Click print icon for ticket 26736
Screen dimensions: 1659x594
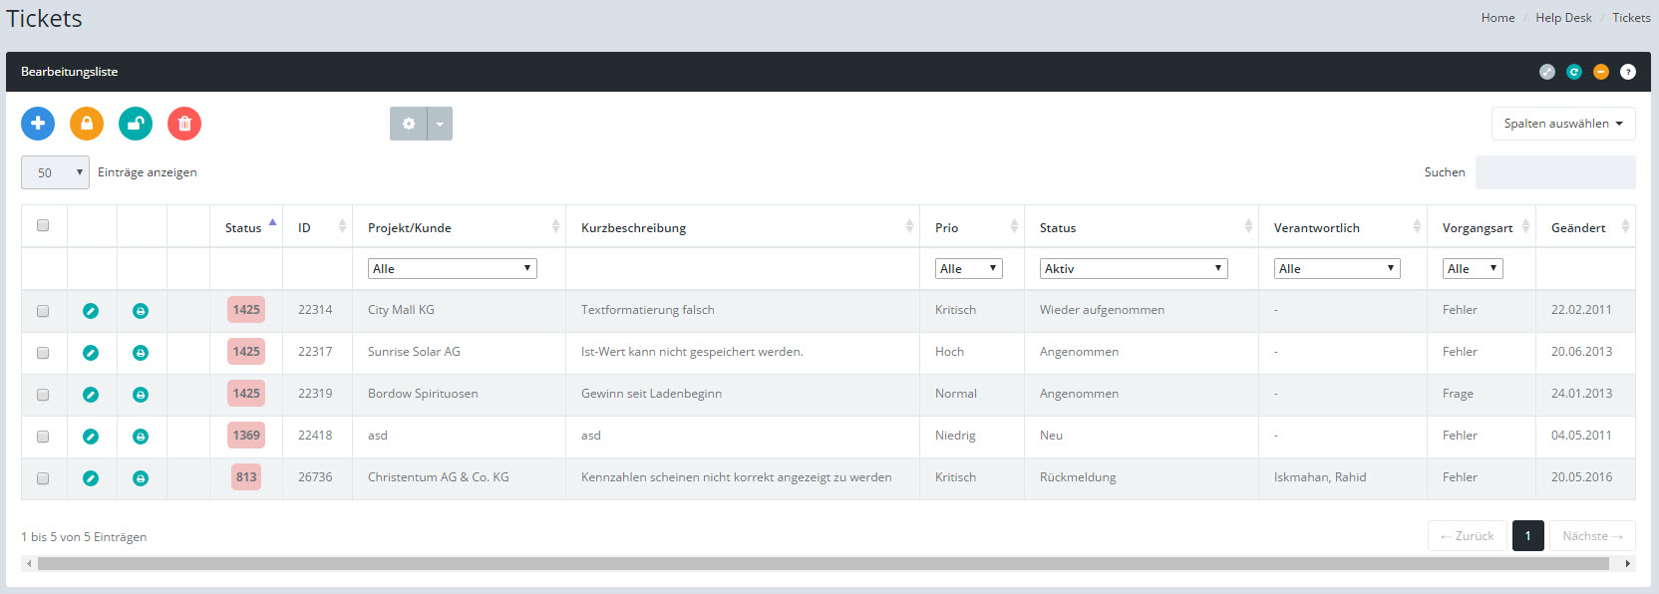tap(141, 478)
